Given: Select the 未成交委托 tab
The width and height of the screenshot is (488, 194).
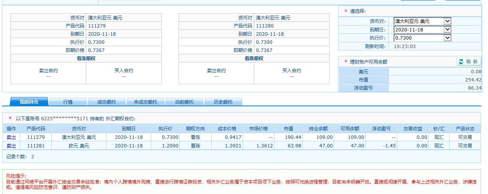Looking at the screenshot, I should tap(146, 102).
